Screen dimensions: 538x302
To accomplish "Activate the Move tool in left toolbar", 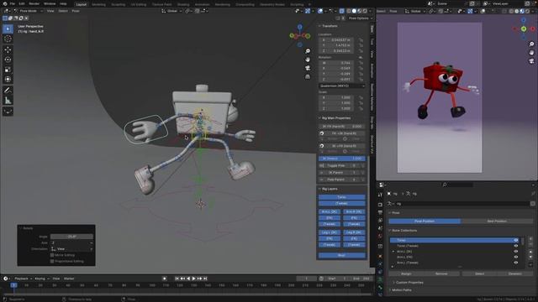I will point(8,49).
